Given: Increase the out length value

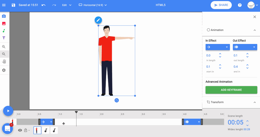Looking at the screenshot, I should click(248, 54).
